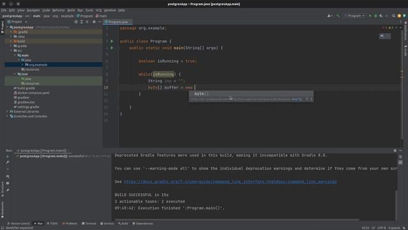Hide the Project panel with minus icon
408x230 pixels.
click(99, 22)
